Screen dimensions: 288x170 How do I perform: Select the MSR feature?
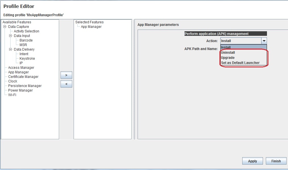coord(23,45)
